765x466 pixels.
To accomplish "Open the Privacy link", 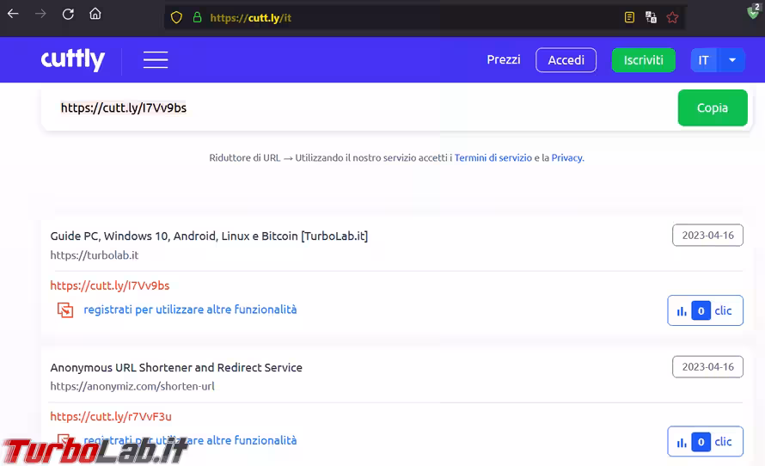I will 567,158.
